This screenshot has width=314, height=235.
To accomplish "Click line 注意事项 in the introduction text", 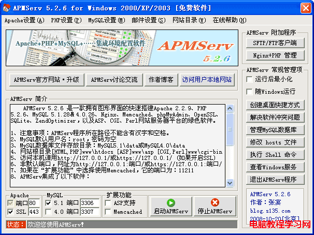I will (x=90, y=133).
